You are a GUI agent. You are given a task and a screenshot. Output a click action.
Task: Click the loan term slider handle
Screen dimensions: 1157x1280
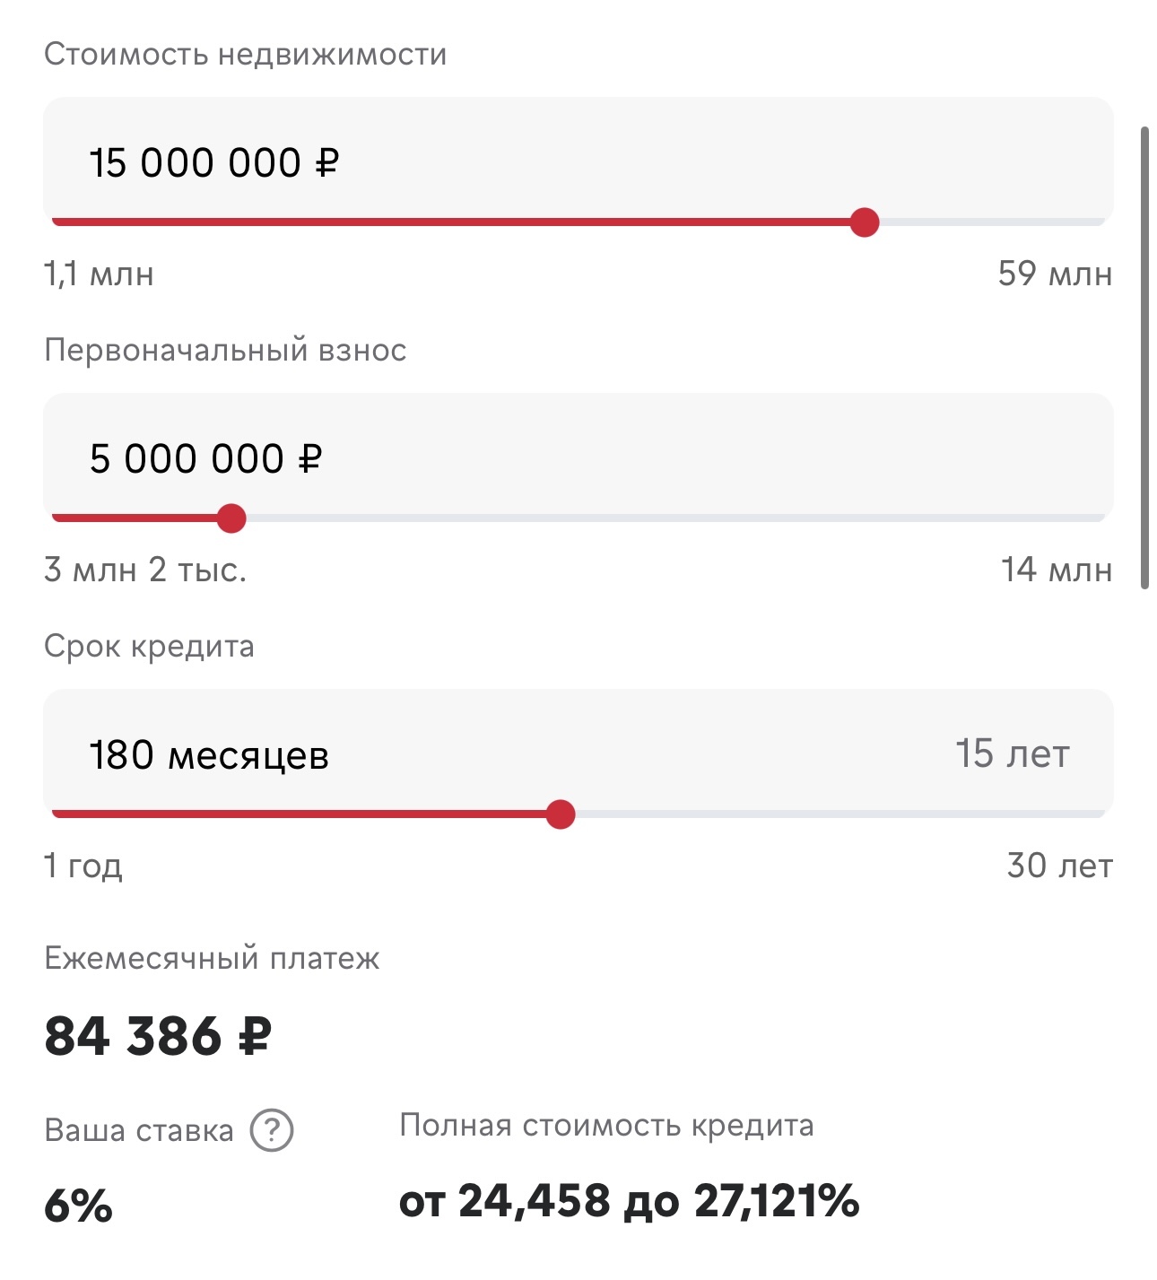[x=561, y=814]
